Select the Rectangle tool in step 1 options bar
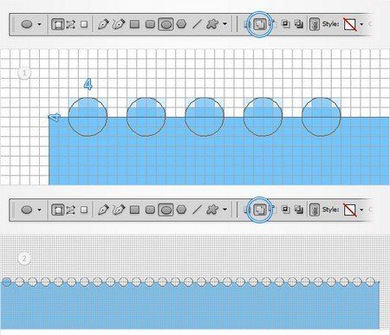The width and height of the screenshot is (390, 335). point(134,24)
